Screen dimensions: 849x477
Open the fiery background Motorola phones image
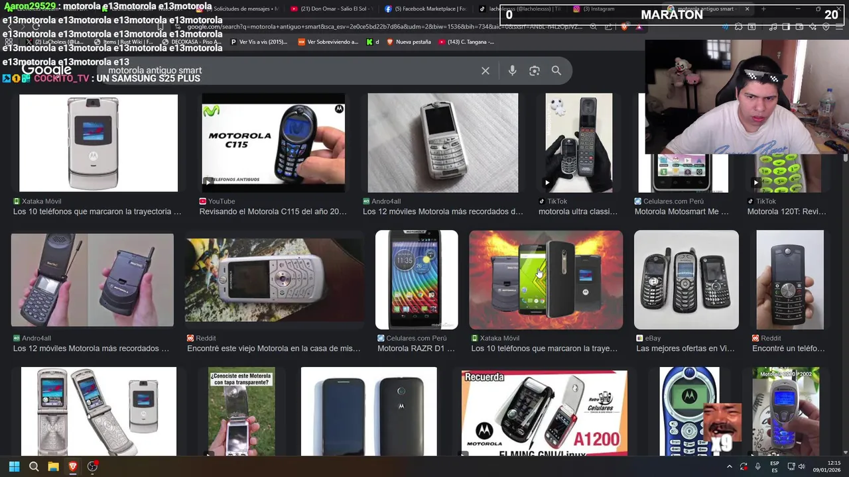(546, 280)
